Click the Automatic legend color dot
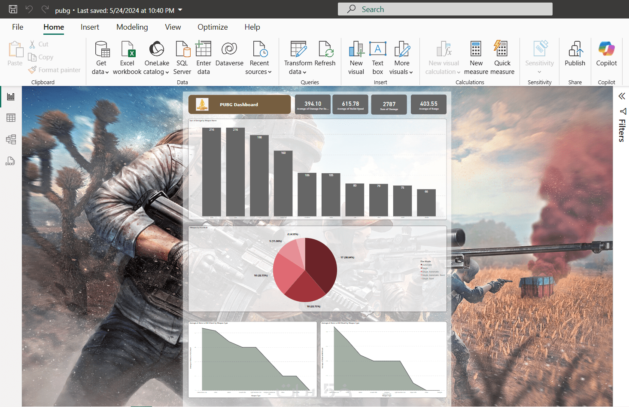The image size is (629, 407). click(421, 265)
